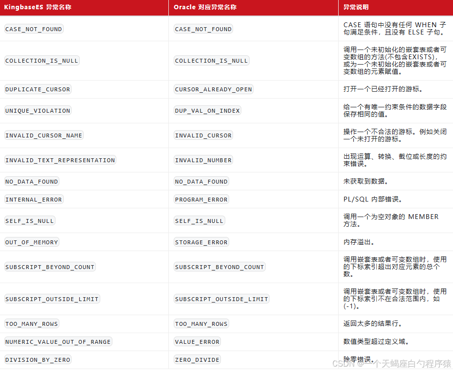Viewport: 453px width, 371px height.
Task: Click the description '下标索引不在合法范围内，如 (-1)'
Action: point(395,299)
